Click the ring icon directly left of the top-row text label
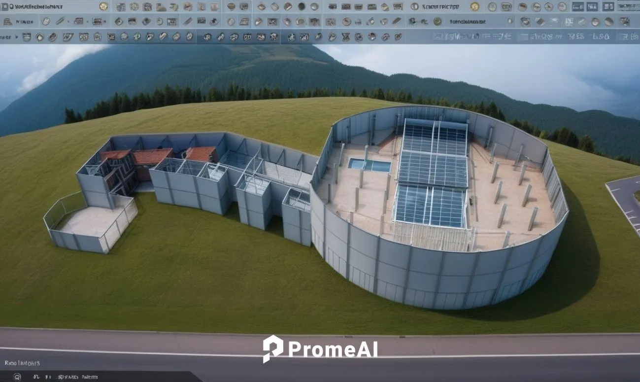 (x=414, y=6)
